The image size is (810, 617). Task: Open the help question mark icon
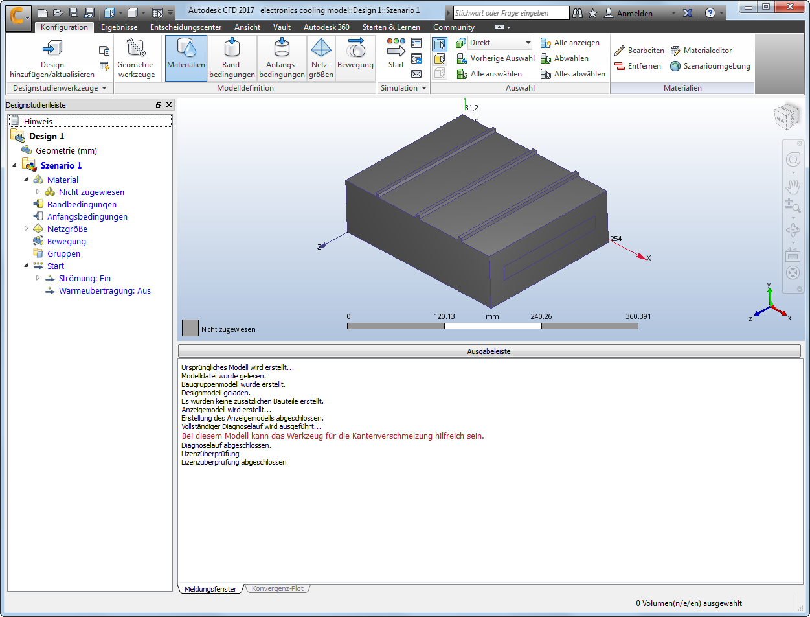pos(710,13)
